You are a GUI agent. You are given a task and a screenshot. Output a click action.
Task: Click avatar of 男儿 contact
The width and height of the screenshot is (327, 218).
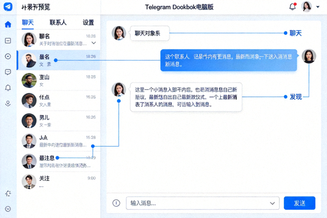(x=29, y=121)
